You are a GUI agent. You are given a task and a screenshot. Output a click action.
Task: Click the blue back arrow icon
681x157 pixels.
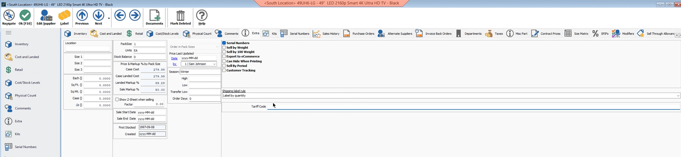pyautogui.click(x=120, y=15)
